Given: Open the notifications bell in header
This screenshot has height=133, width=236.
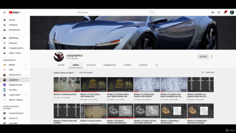Looking at the screenshot, I should pos(225,12).
